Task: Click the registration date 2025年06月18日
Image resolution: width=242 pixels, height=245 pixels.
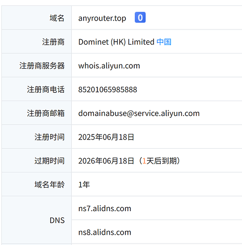Action: (x=106, y=137)
